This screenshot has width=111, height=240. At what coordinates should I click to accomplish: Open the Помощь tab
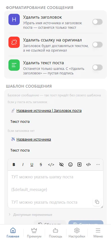[x=55, y=232]
